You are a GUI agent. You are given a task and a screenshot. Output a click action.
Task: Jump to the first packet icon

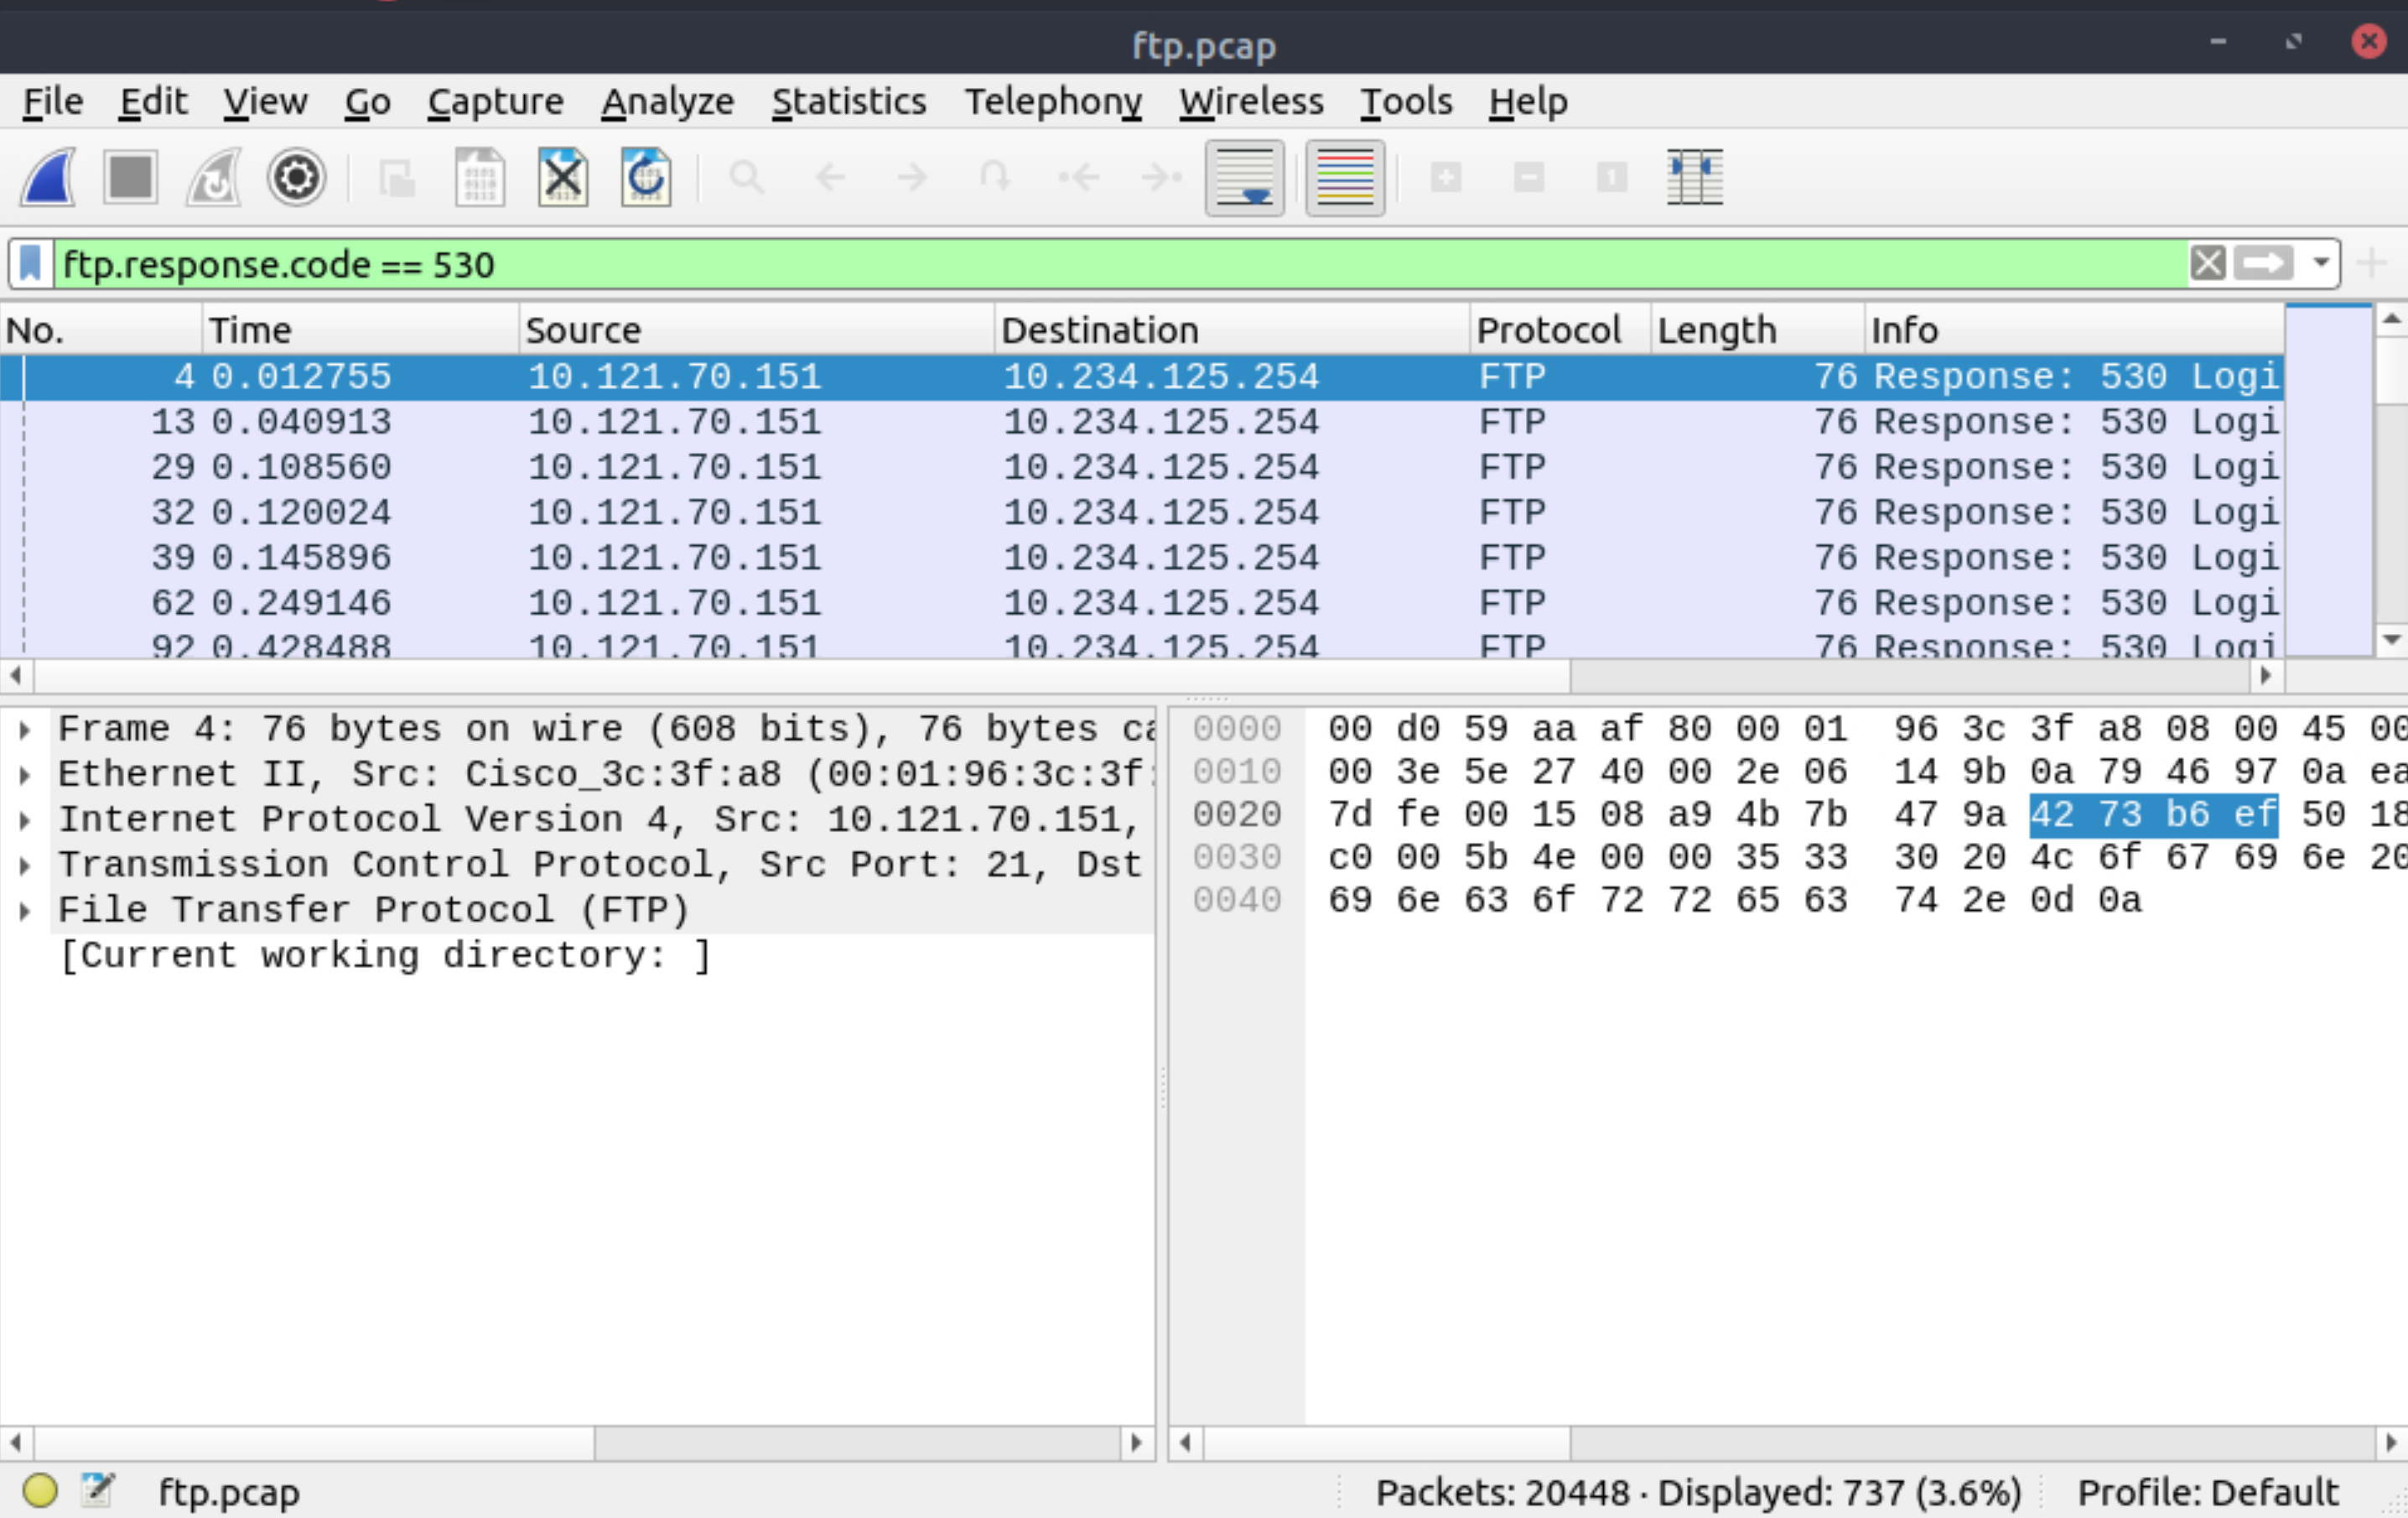(x=1079, y=178)
